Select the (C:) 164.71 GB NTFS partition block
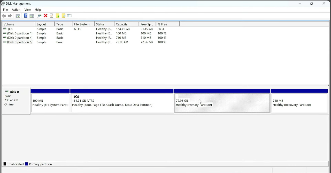Screen dimensions: 331x173 [x=122, y=101]
